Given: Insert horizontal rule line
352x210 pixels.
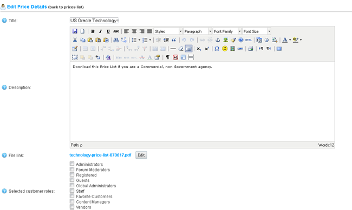Looking at the screenshot, I should [x=173, y=49].
